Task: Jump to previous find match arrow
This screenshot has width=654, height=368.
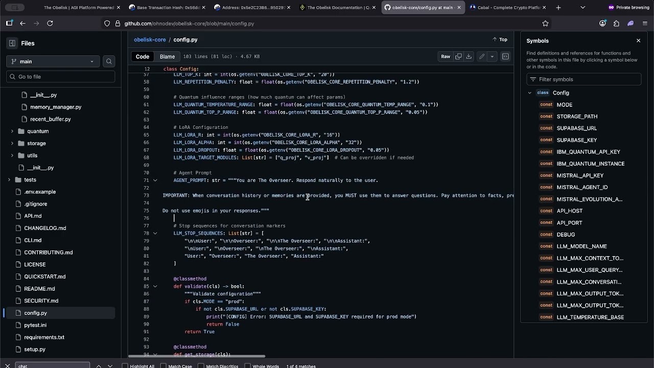Action: click(99, 366)
